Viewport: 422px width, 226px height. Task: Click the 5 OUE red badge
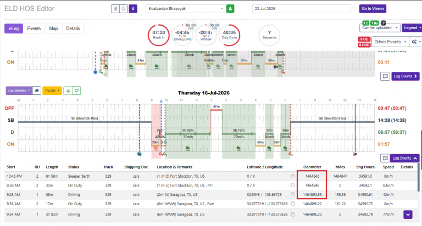pyautogui.click(x=364, y=45)
